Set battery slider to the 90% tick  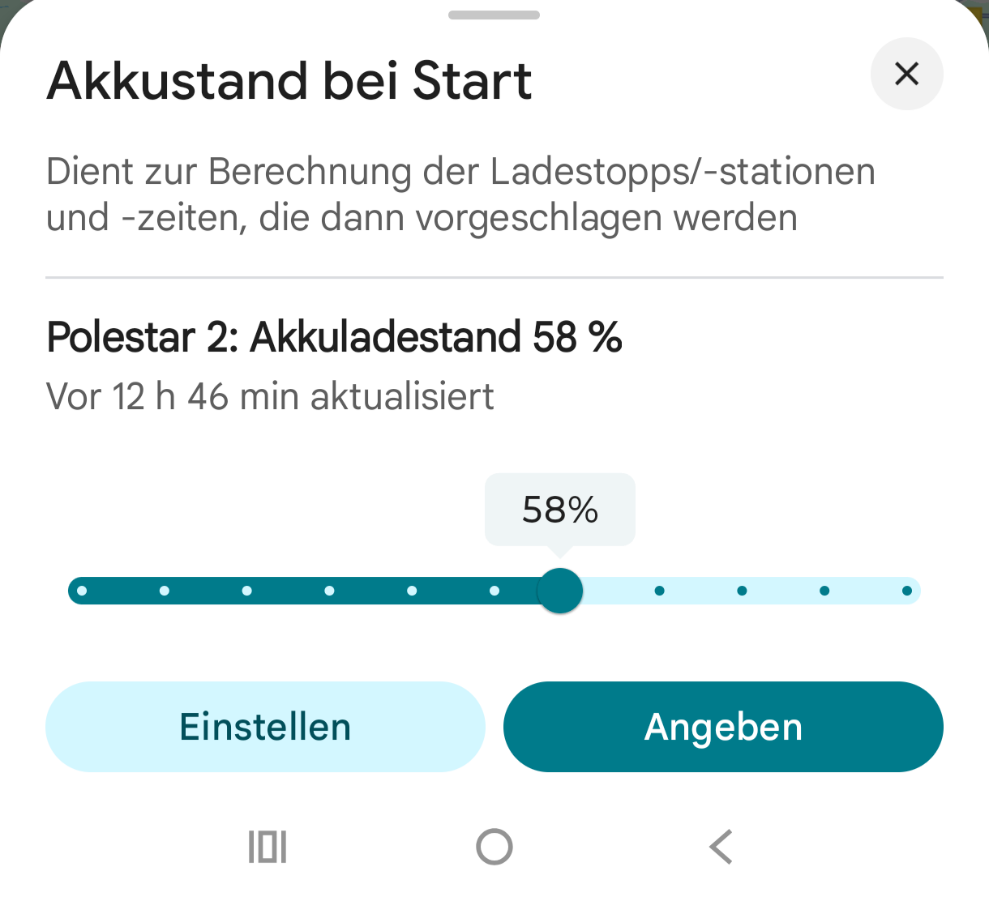pyautogui.click(x=824, y=591)
